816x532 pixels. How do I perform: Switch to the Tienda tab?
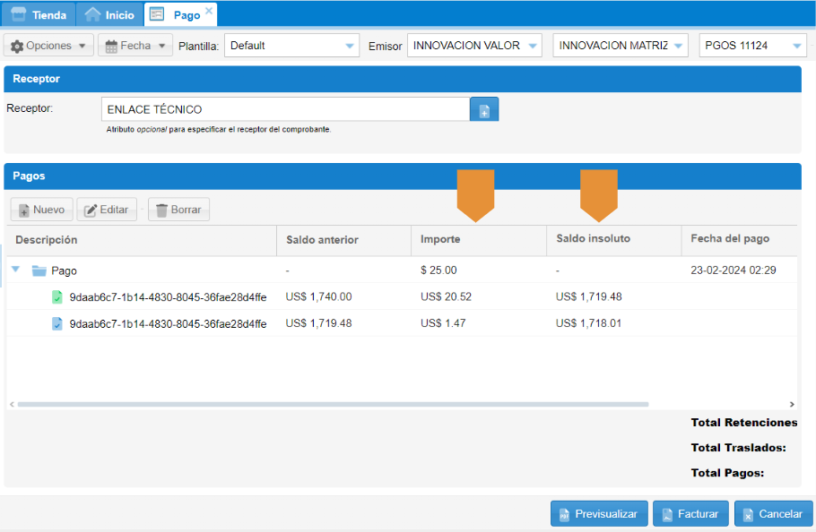pyautogui.click(x=38, y=14)
